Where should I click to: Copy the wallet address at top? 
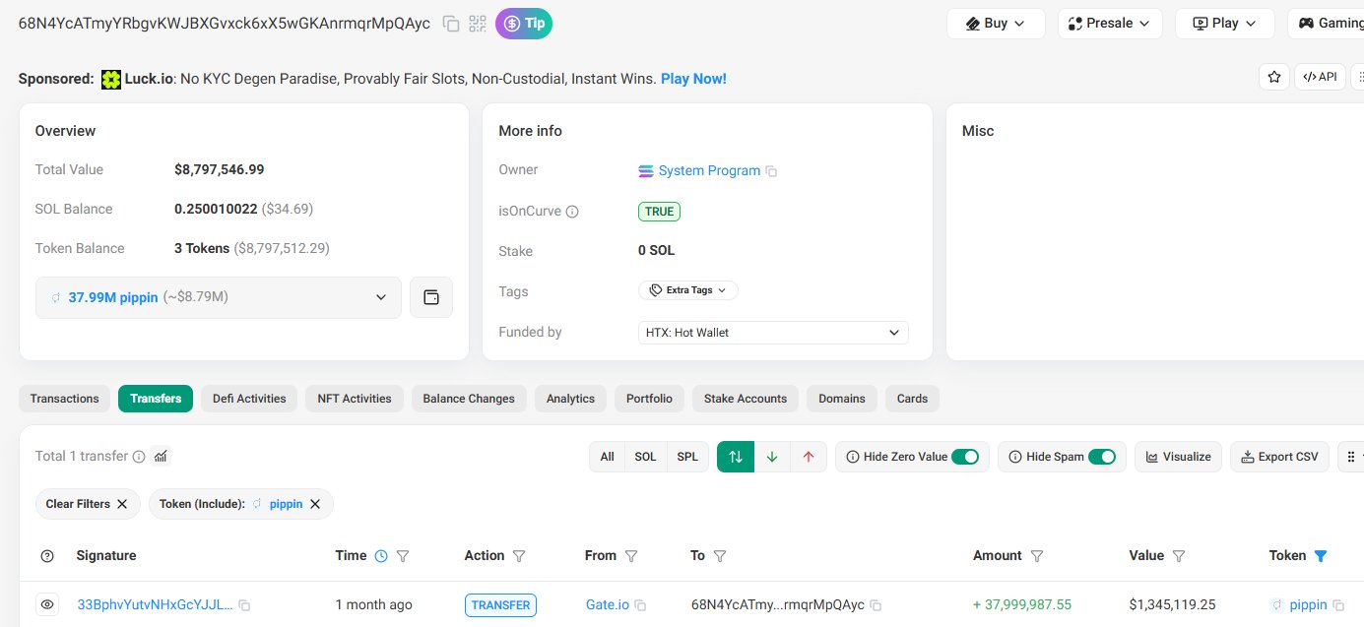pyautogui.click(x=451, y=24)
